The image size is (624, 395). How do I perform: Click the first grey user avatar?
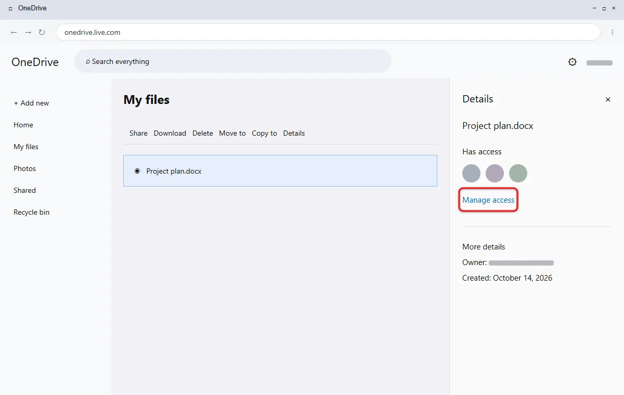pyautogui.click(x=472, y=173)
